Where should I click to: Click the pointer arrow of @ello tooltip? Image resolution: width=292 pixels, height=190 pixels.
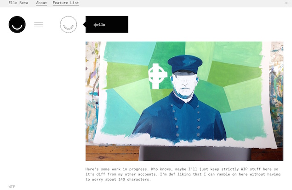tap(84, 24)
